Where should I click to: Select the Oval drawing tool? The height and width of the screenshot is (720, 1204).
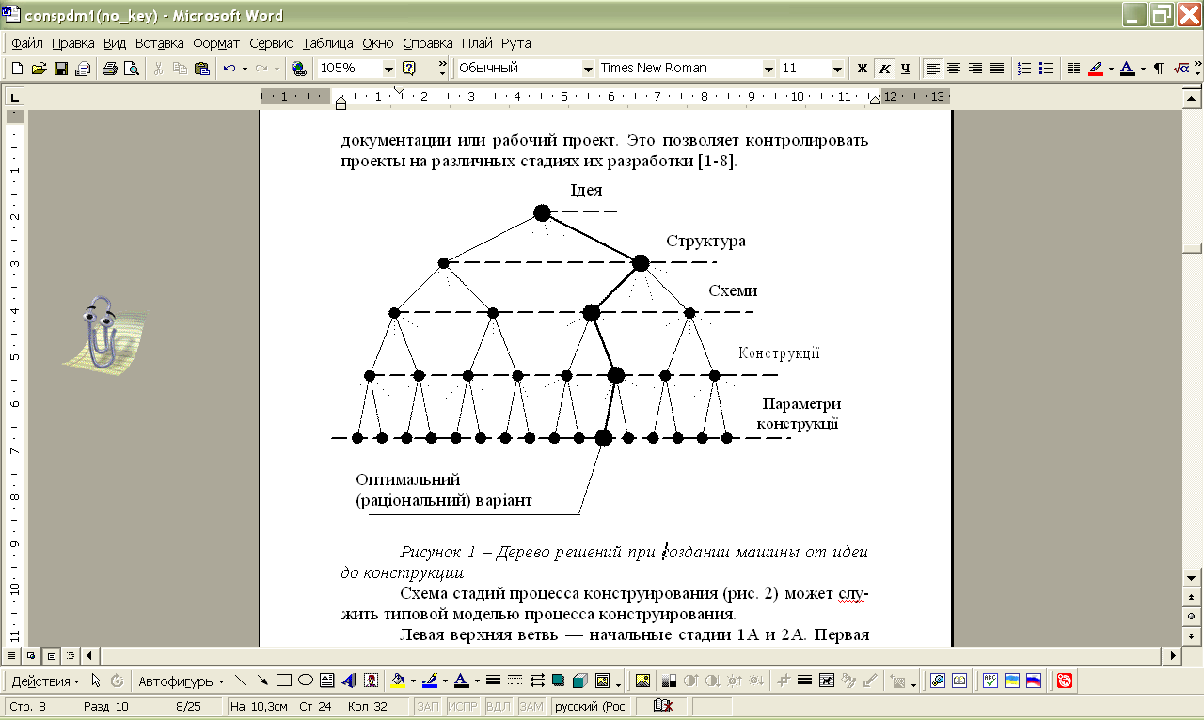305,681
